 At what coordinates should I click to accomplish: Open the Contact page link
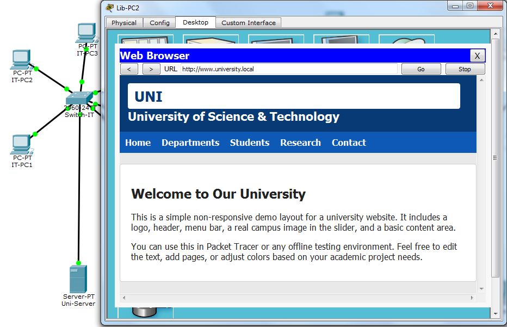tap(349, 143)
